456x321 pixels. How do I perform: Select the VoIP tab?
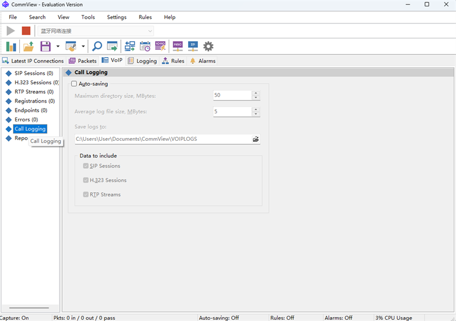click(112, 60)
